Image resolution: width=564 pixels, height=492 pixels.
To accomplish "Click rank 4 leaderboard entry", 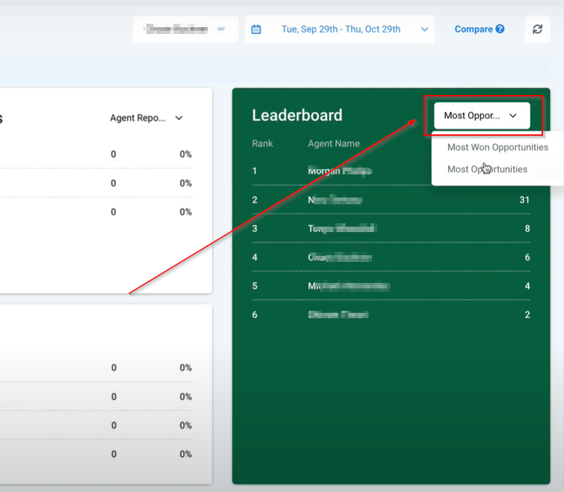I will [x=391, y=257].
